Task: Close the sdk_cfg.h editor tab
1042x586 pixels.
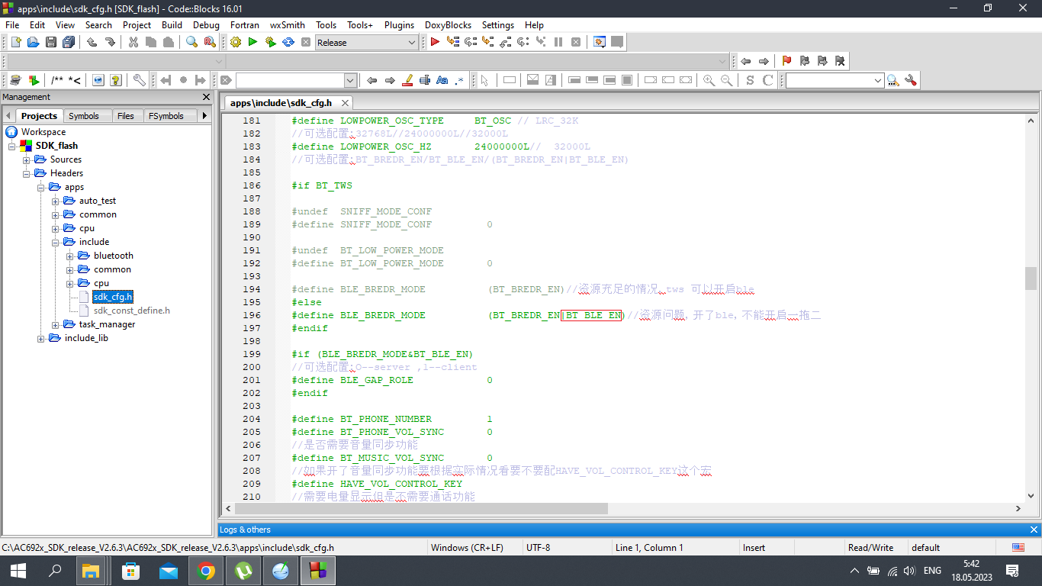Action: (345, 103)
